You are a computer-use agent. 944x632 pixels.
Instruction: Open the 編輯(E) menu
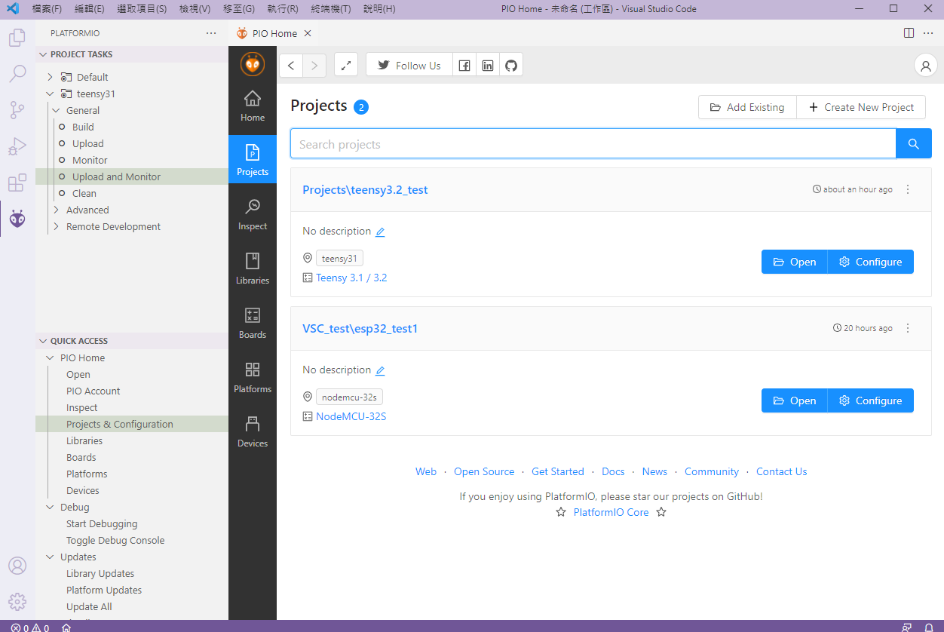click(90, 9)
